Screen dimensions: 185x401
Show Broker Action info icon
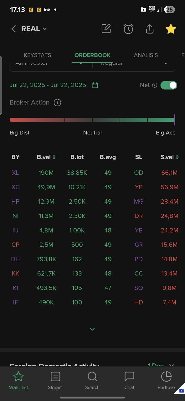pyautogui.click(x=57, y=102)
